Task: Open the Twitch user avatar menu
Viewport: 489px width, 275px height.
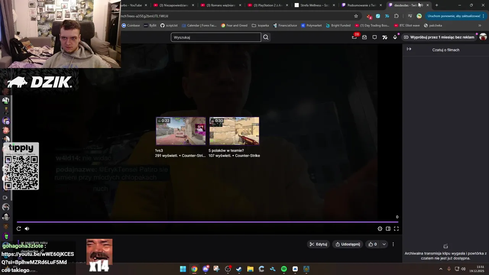Action: [483, 37]
